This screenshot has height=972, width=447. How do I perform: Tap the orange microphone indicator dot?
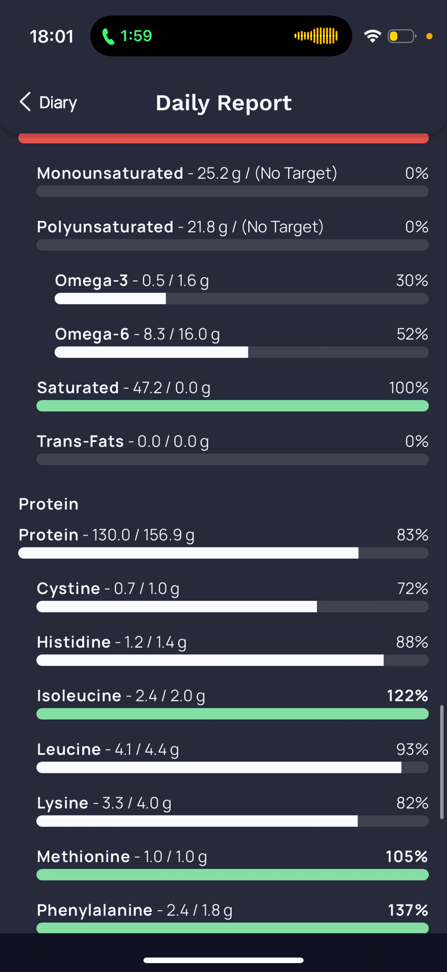click(429, 36)
